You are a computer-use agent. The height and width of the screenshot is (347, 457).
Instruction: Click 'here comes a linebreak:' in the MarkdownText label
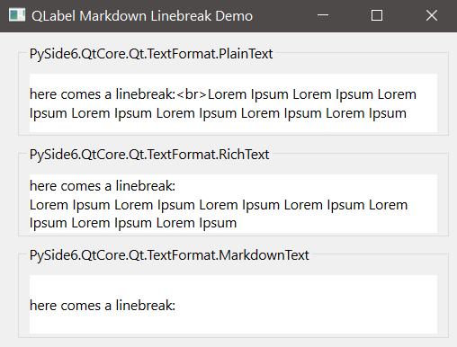point(103,306)
